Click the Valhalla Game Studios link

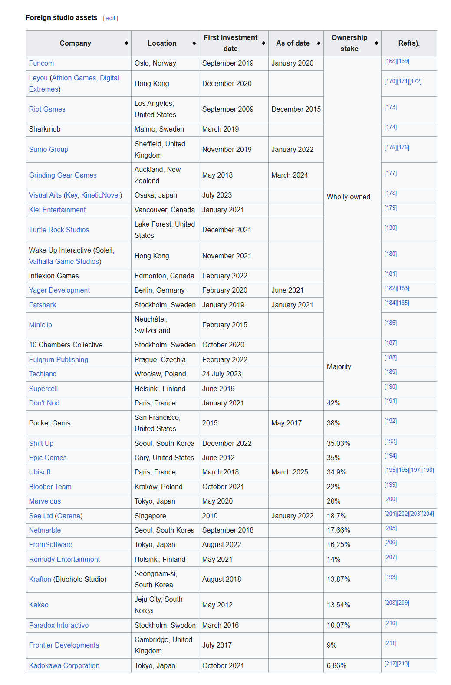[64, 262]
